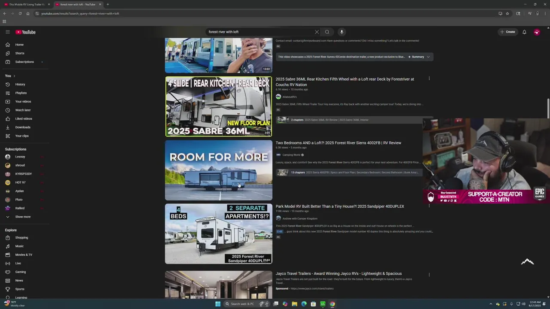Open the Windows Start menu
550x309 pixels.
(x=218, y=304)
